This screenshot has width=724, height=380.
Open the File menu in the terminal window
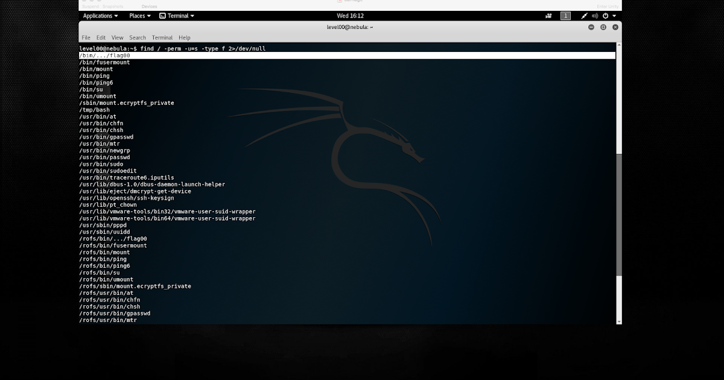[x=86, y=37]
